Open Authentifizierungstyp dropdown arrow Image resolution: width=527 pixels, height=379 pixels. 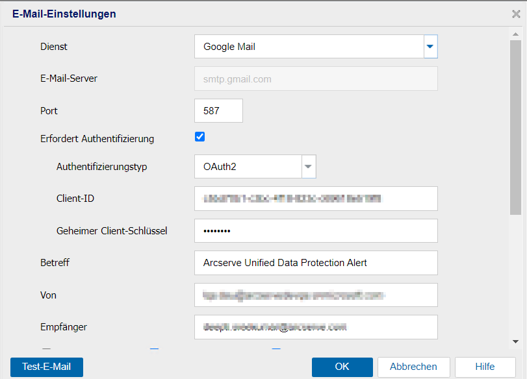click(308, 167)
